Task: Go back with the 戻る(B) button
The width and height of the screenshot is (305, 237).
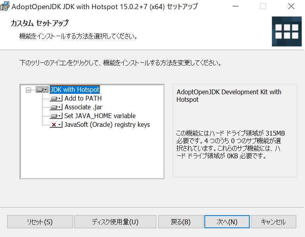Action: tap(181, 221)
